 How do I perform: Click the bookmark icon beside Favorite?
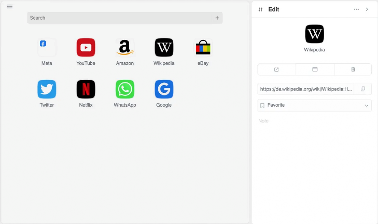pyautogui.click(x=262, y=105)
